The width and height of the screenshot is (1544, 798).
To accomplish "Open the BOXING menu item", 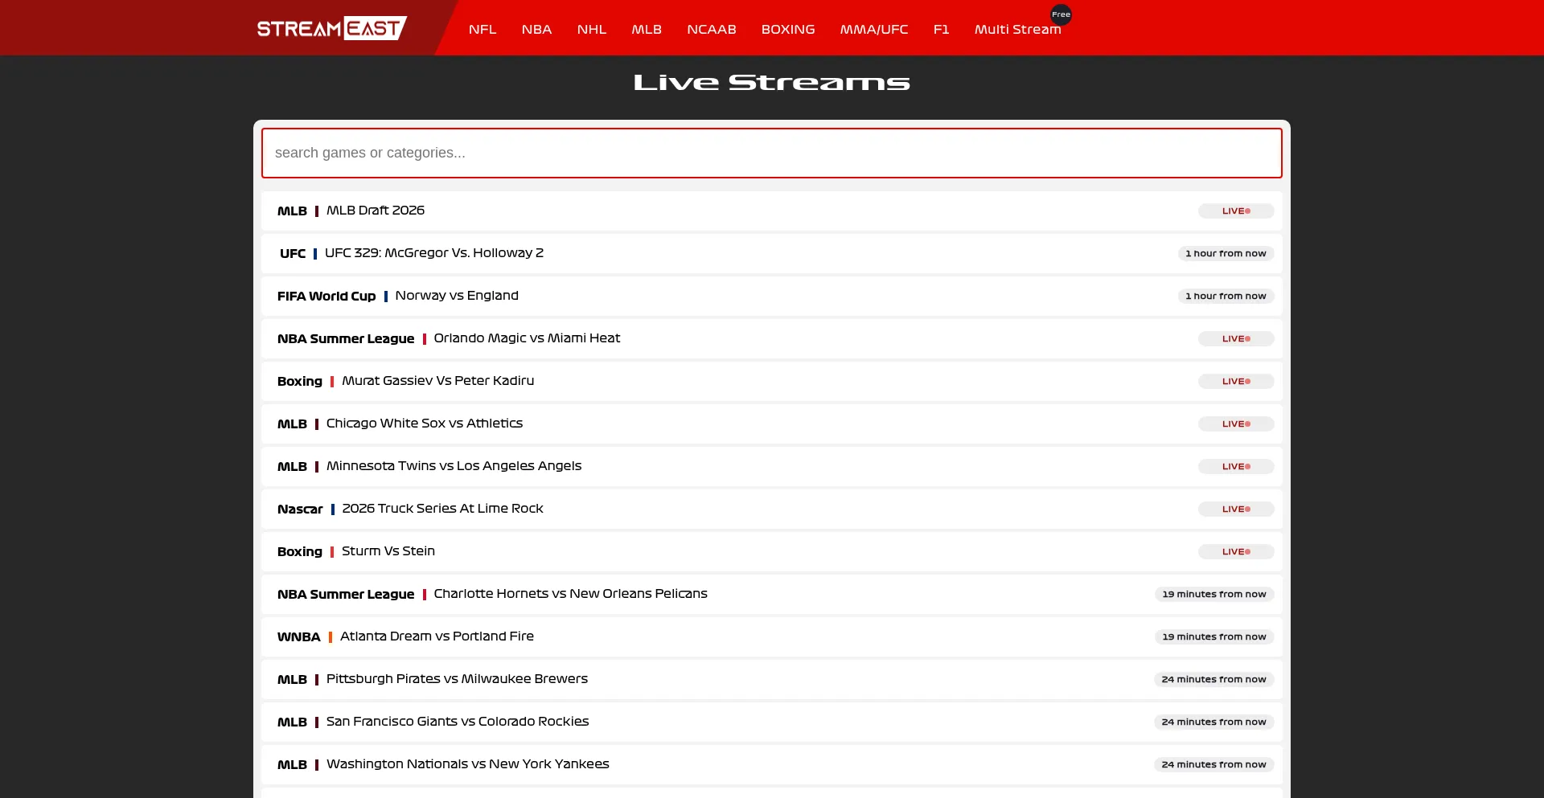I will [x=788, y=30].
